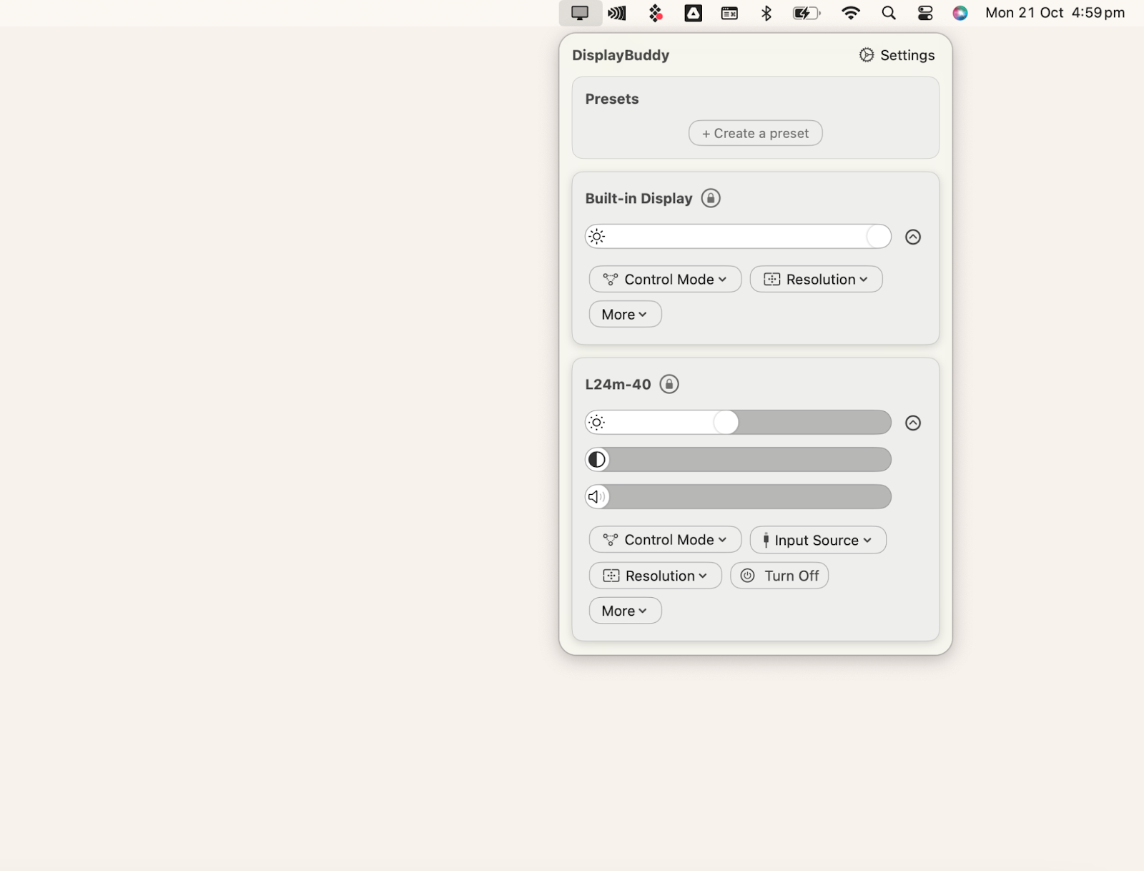Adjust L24m-40 contrast slider
Image resolution: width=1144 pixels, height=871 pixels.
(x=738, y=459)
